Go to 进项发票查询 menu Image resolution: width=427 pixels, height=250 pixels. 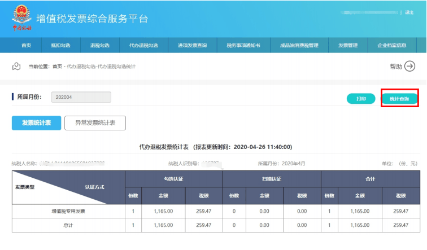tap(192, 45)
